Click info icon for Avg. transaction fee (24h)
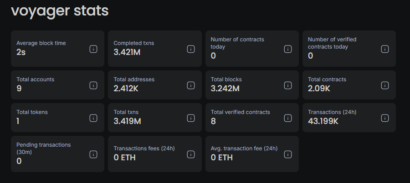Screen dimensions: 410x183 (288, 154)
